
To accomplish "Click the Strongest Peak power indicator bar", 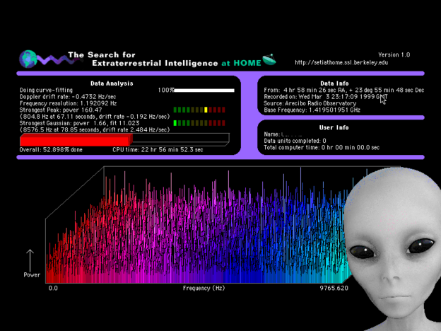I will coord(199,110).
